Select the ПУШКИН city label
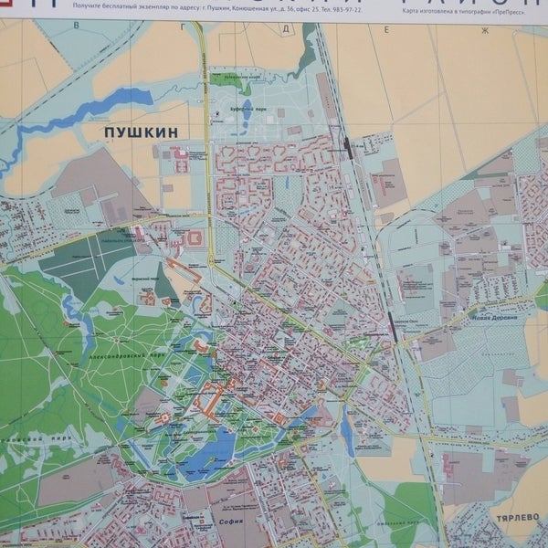 click(140, 133)
